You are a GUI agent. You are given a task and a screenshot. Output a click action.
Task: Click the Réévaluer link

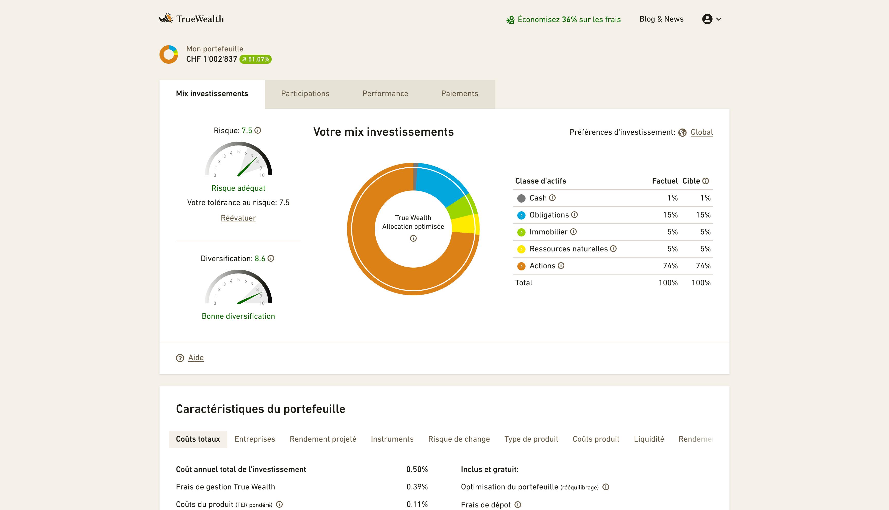point(238,218)
